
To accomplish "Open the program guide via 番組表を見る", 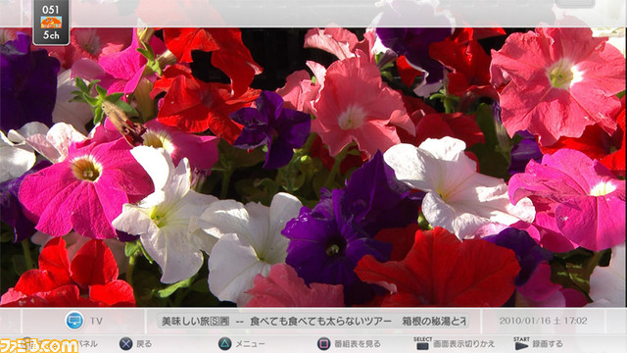I will tap(358, 344).
